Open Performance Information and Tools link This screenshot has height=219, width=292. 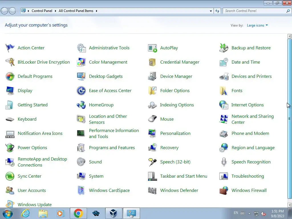(x=114, y=133)
